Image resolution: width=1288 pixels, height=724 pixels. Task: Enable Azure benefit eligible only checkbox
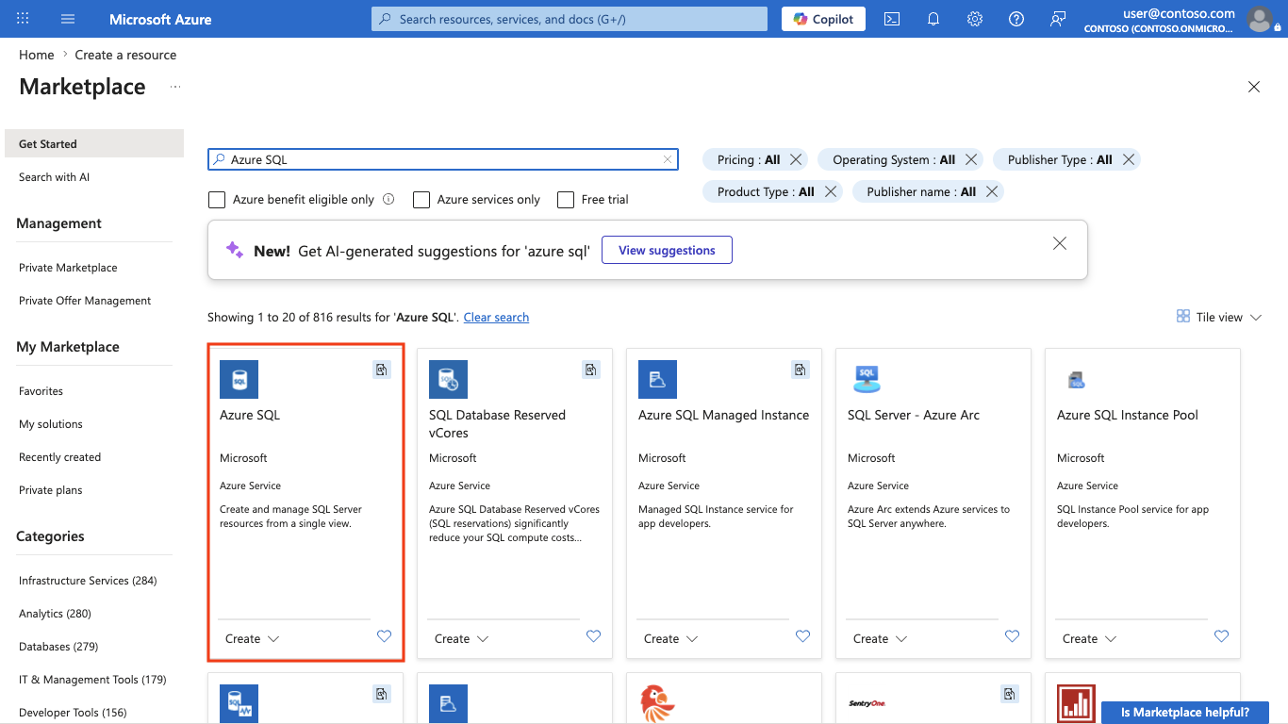pyautogui.click(x=217, y=200)
